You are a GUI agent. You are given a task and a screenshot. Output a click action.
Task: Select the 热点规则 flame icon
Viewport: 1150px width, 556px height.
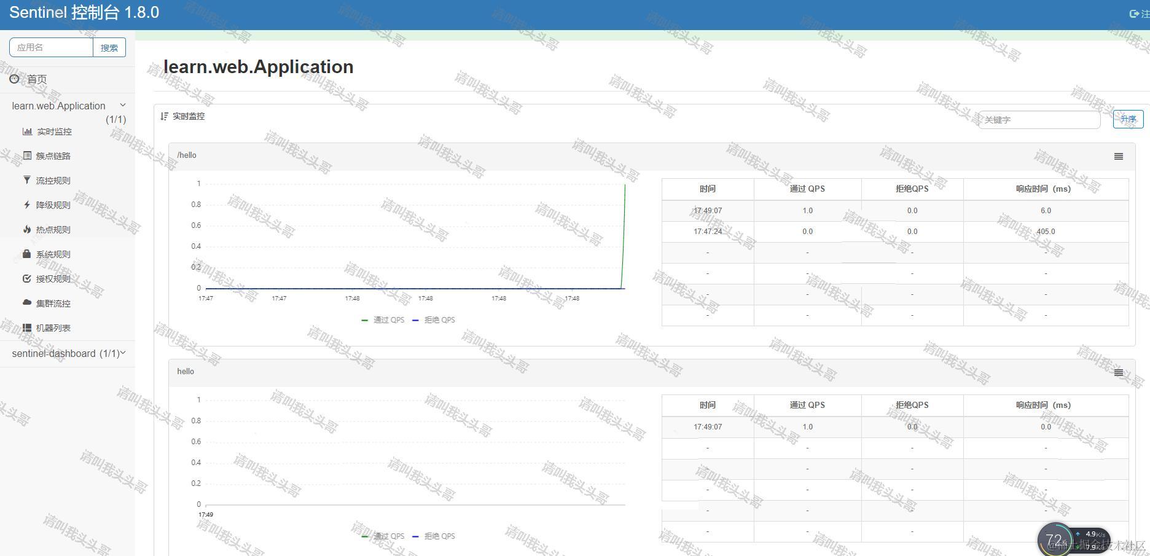[x=26, y=229]
